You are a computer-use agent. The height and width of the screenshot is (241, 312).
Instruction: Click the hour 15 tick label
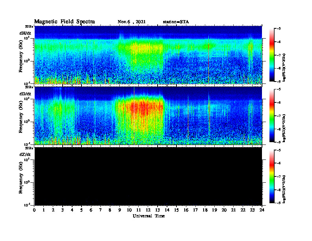176,210
